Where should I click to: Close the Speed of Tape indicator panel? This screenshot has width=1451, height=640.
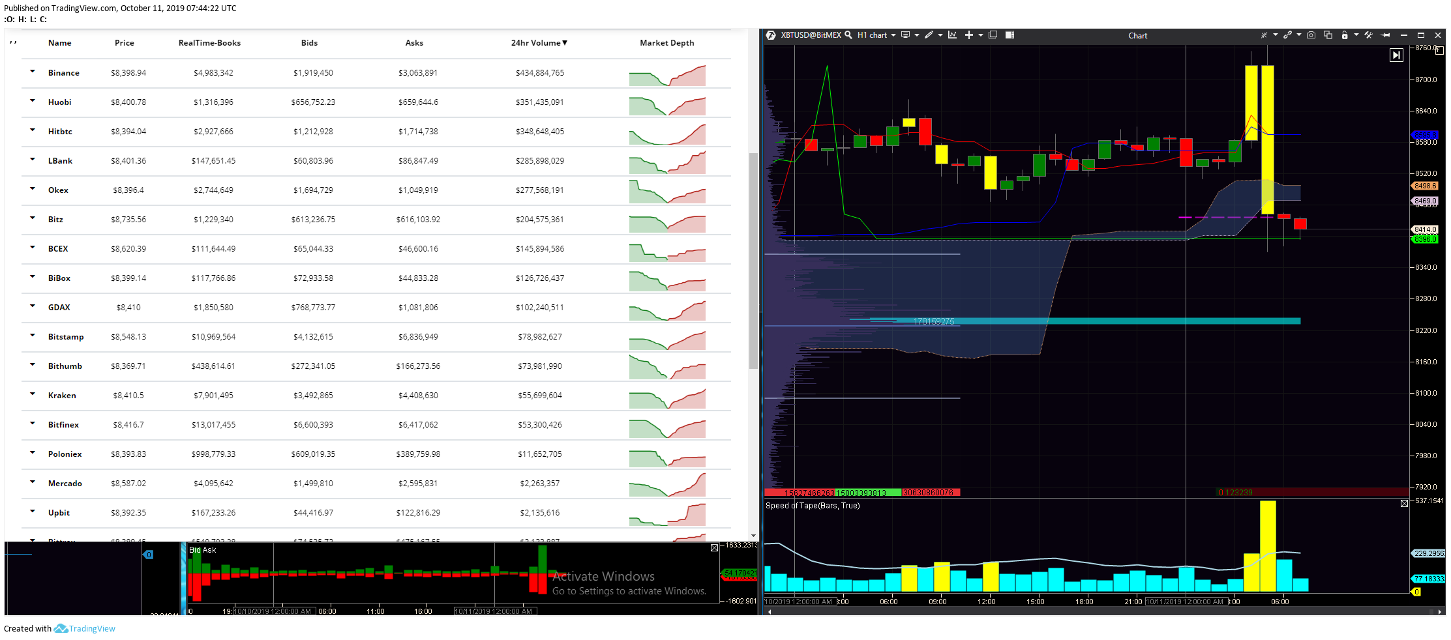[1404, 504]
